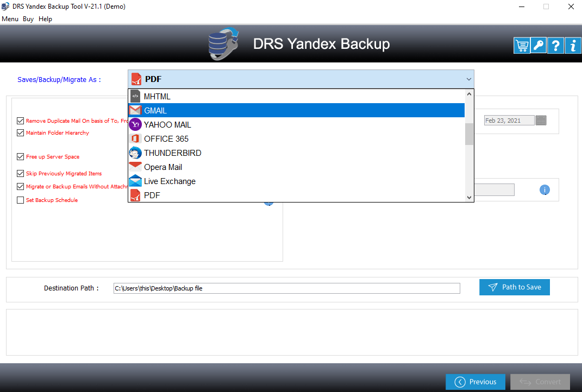The height and width of the screenshot is (392, 582).
Task: Enable Set Backup Schedule checkbox
Action: pyautogui.click(x=21, y=200)
